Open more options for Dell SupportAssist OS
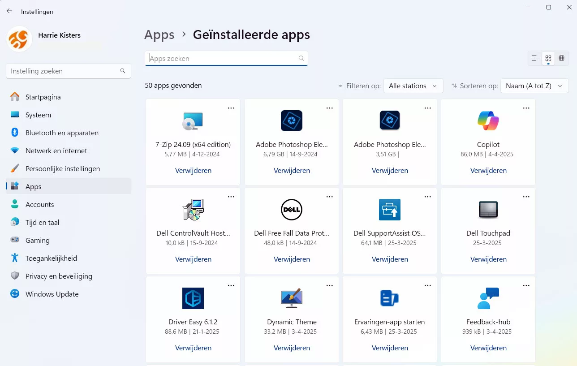The width and height of the screenshot is (577, 366). pos(428,197)
